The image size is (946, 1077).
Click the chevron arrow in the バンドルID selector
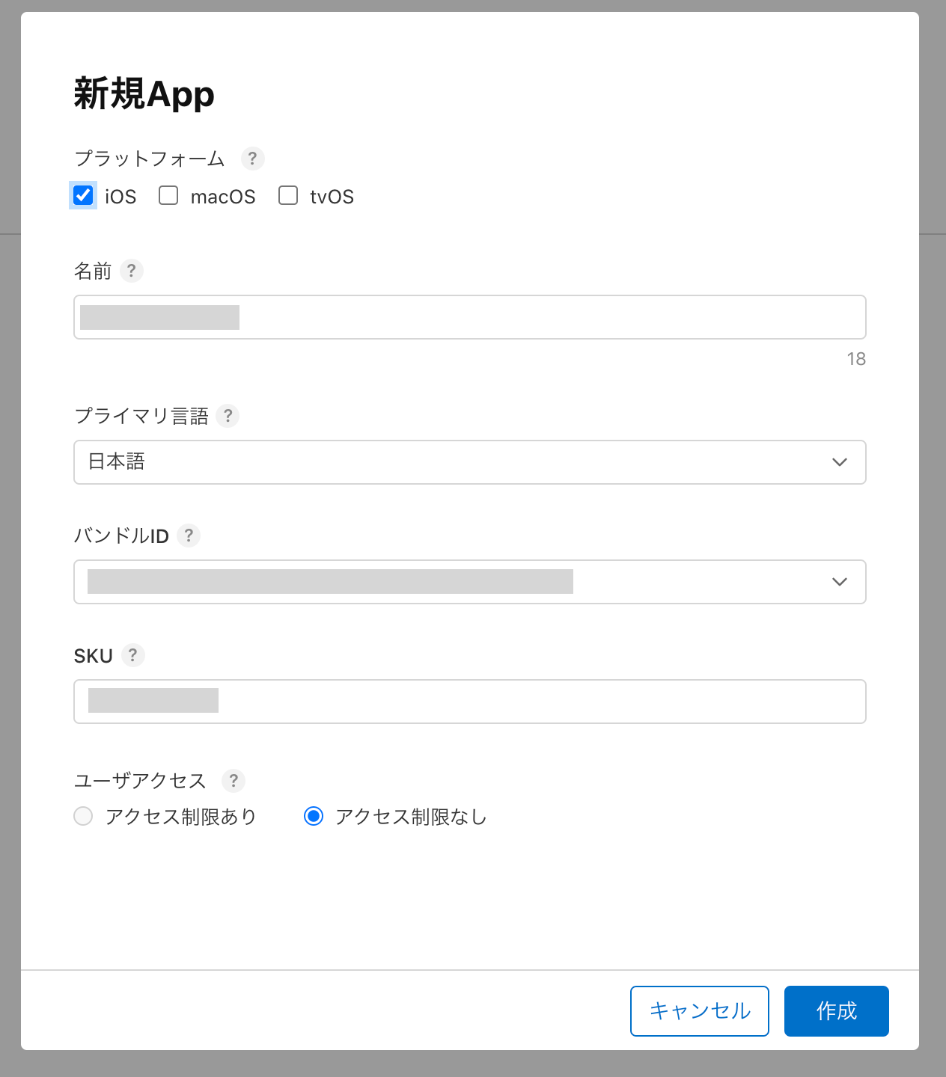[x=840, y=582]
